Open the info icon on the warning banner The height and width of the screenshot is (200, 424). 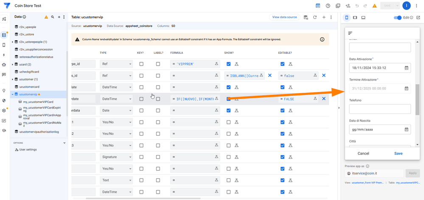point(322,39)
